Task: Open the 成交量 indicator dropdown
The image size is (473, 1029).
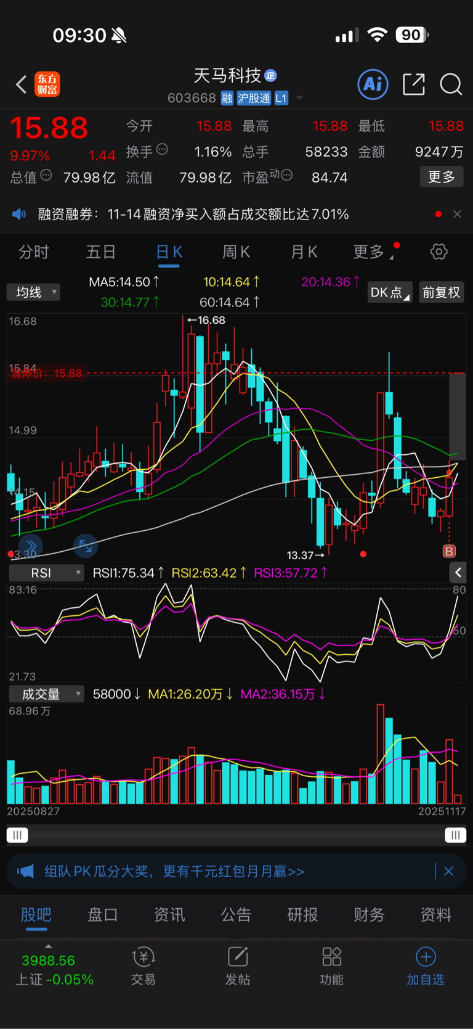Action: pyautogui.click(x=46, y=694)
